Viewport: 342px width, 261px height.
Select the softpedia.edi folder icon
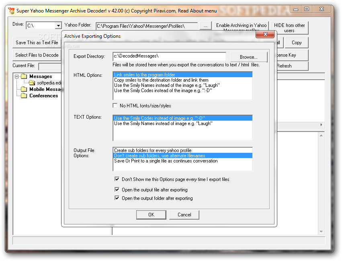(x=32, y=82)
